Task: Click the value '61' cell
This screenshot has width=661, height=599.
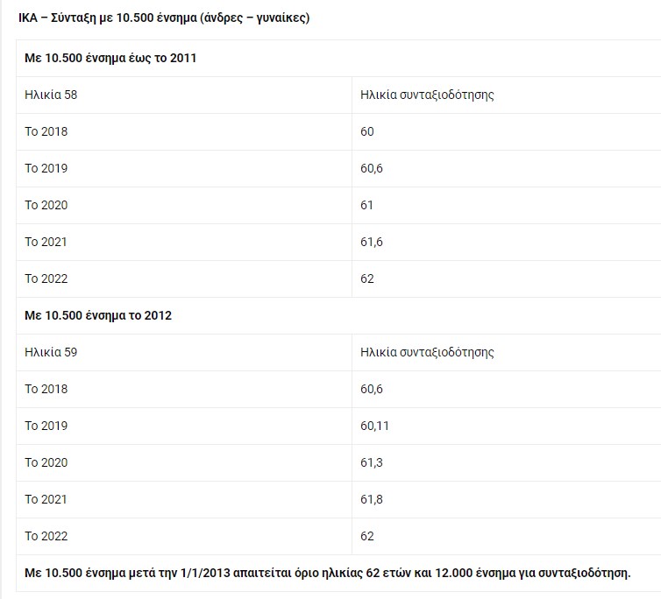Action: 367,205
